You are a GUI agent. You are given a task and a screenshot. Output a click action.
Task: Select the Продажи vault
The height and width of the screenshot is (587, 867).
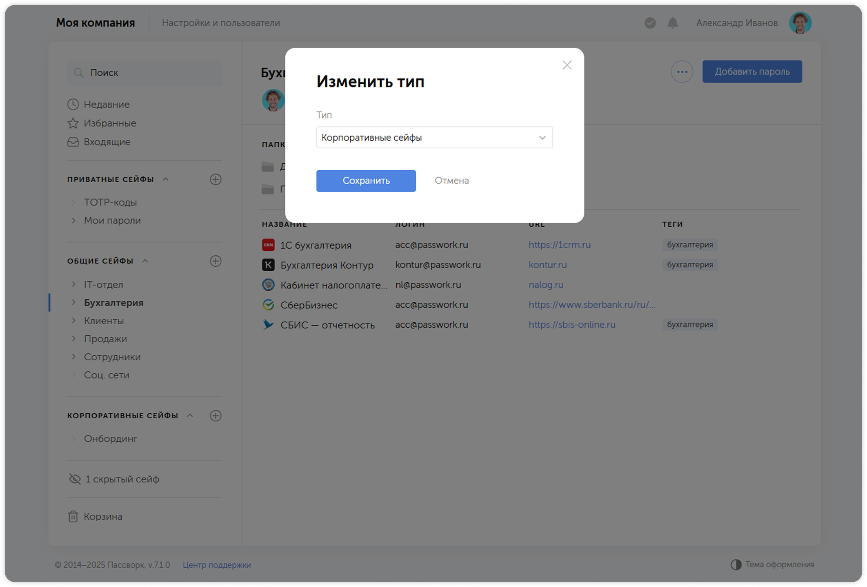(105, 339)
